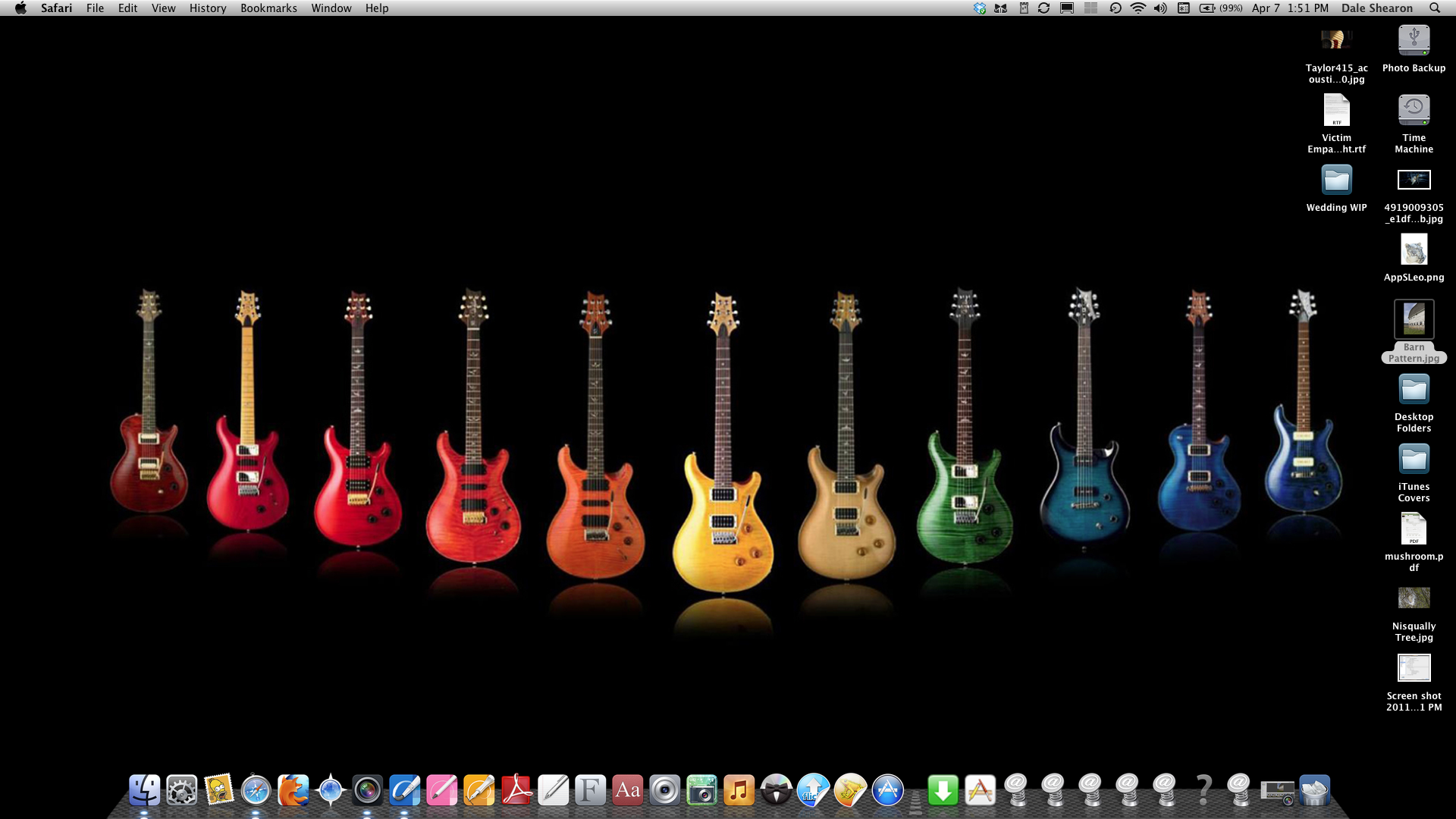
Task: Click the Spaces grid menu bar icon
Action: point(1090,8)
